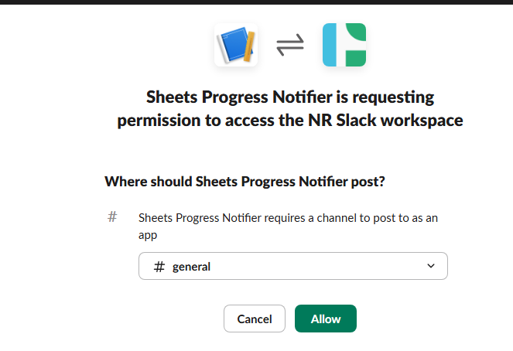Click the permission request title heading

[x=290, y=109]
